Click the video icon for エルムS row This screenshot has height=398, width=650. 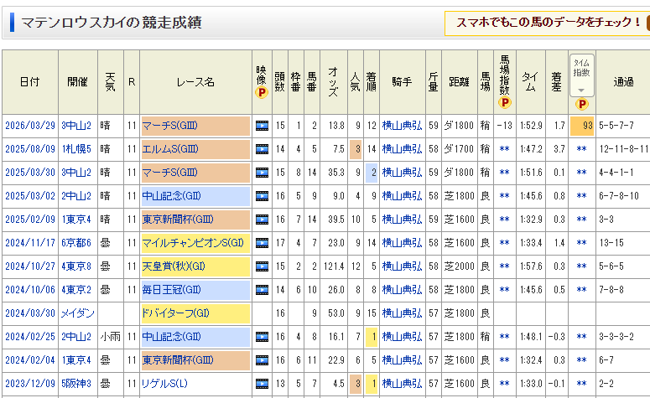(262, 149)
